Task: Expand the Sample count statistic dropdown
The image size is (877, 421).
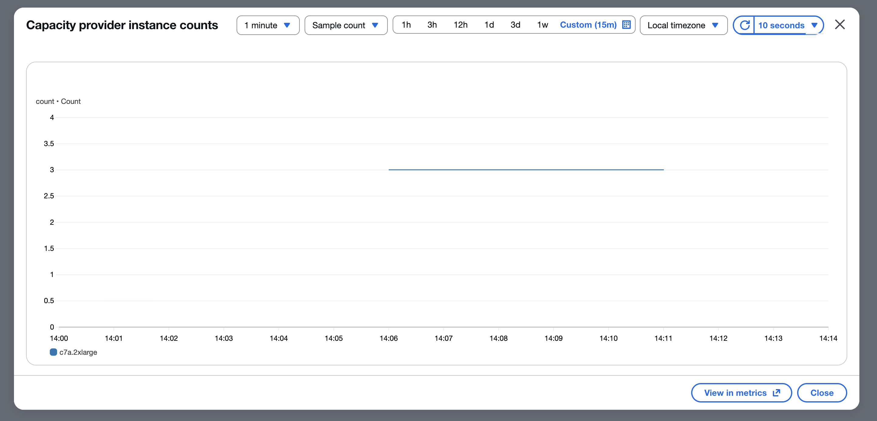Action: pos(346,25)
